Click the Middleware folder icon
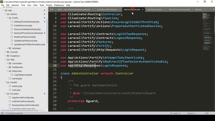Image resolution: width=215 pixels, height=121 pixels. 10,67
